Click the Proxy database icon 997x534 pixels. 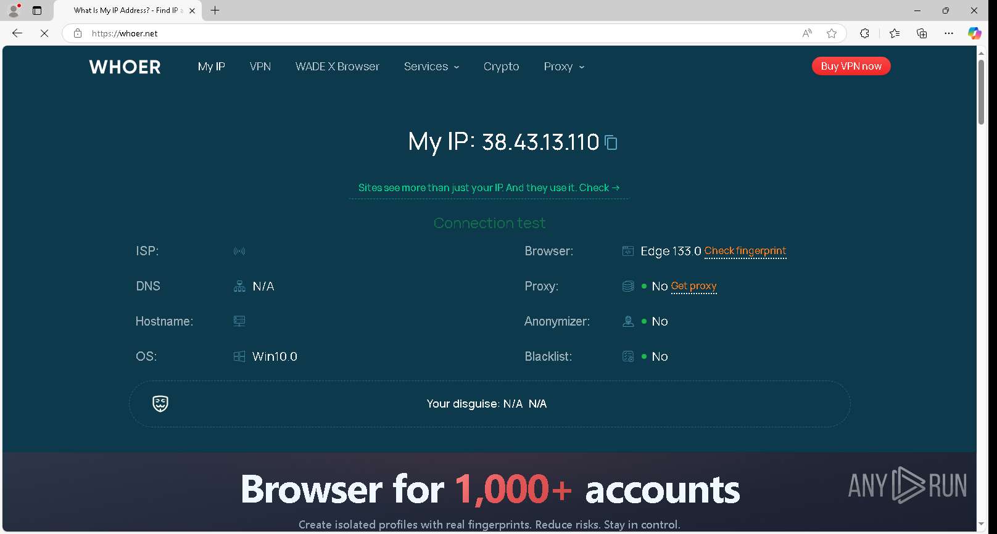click(628, 286)
